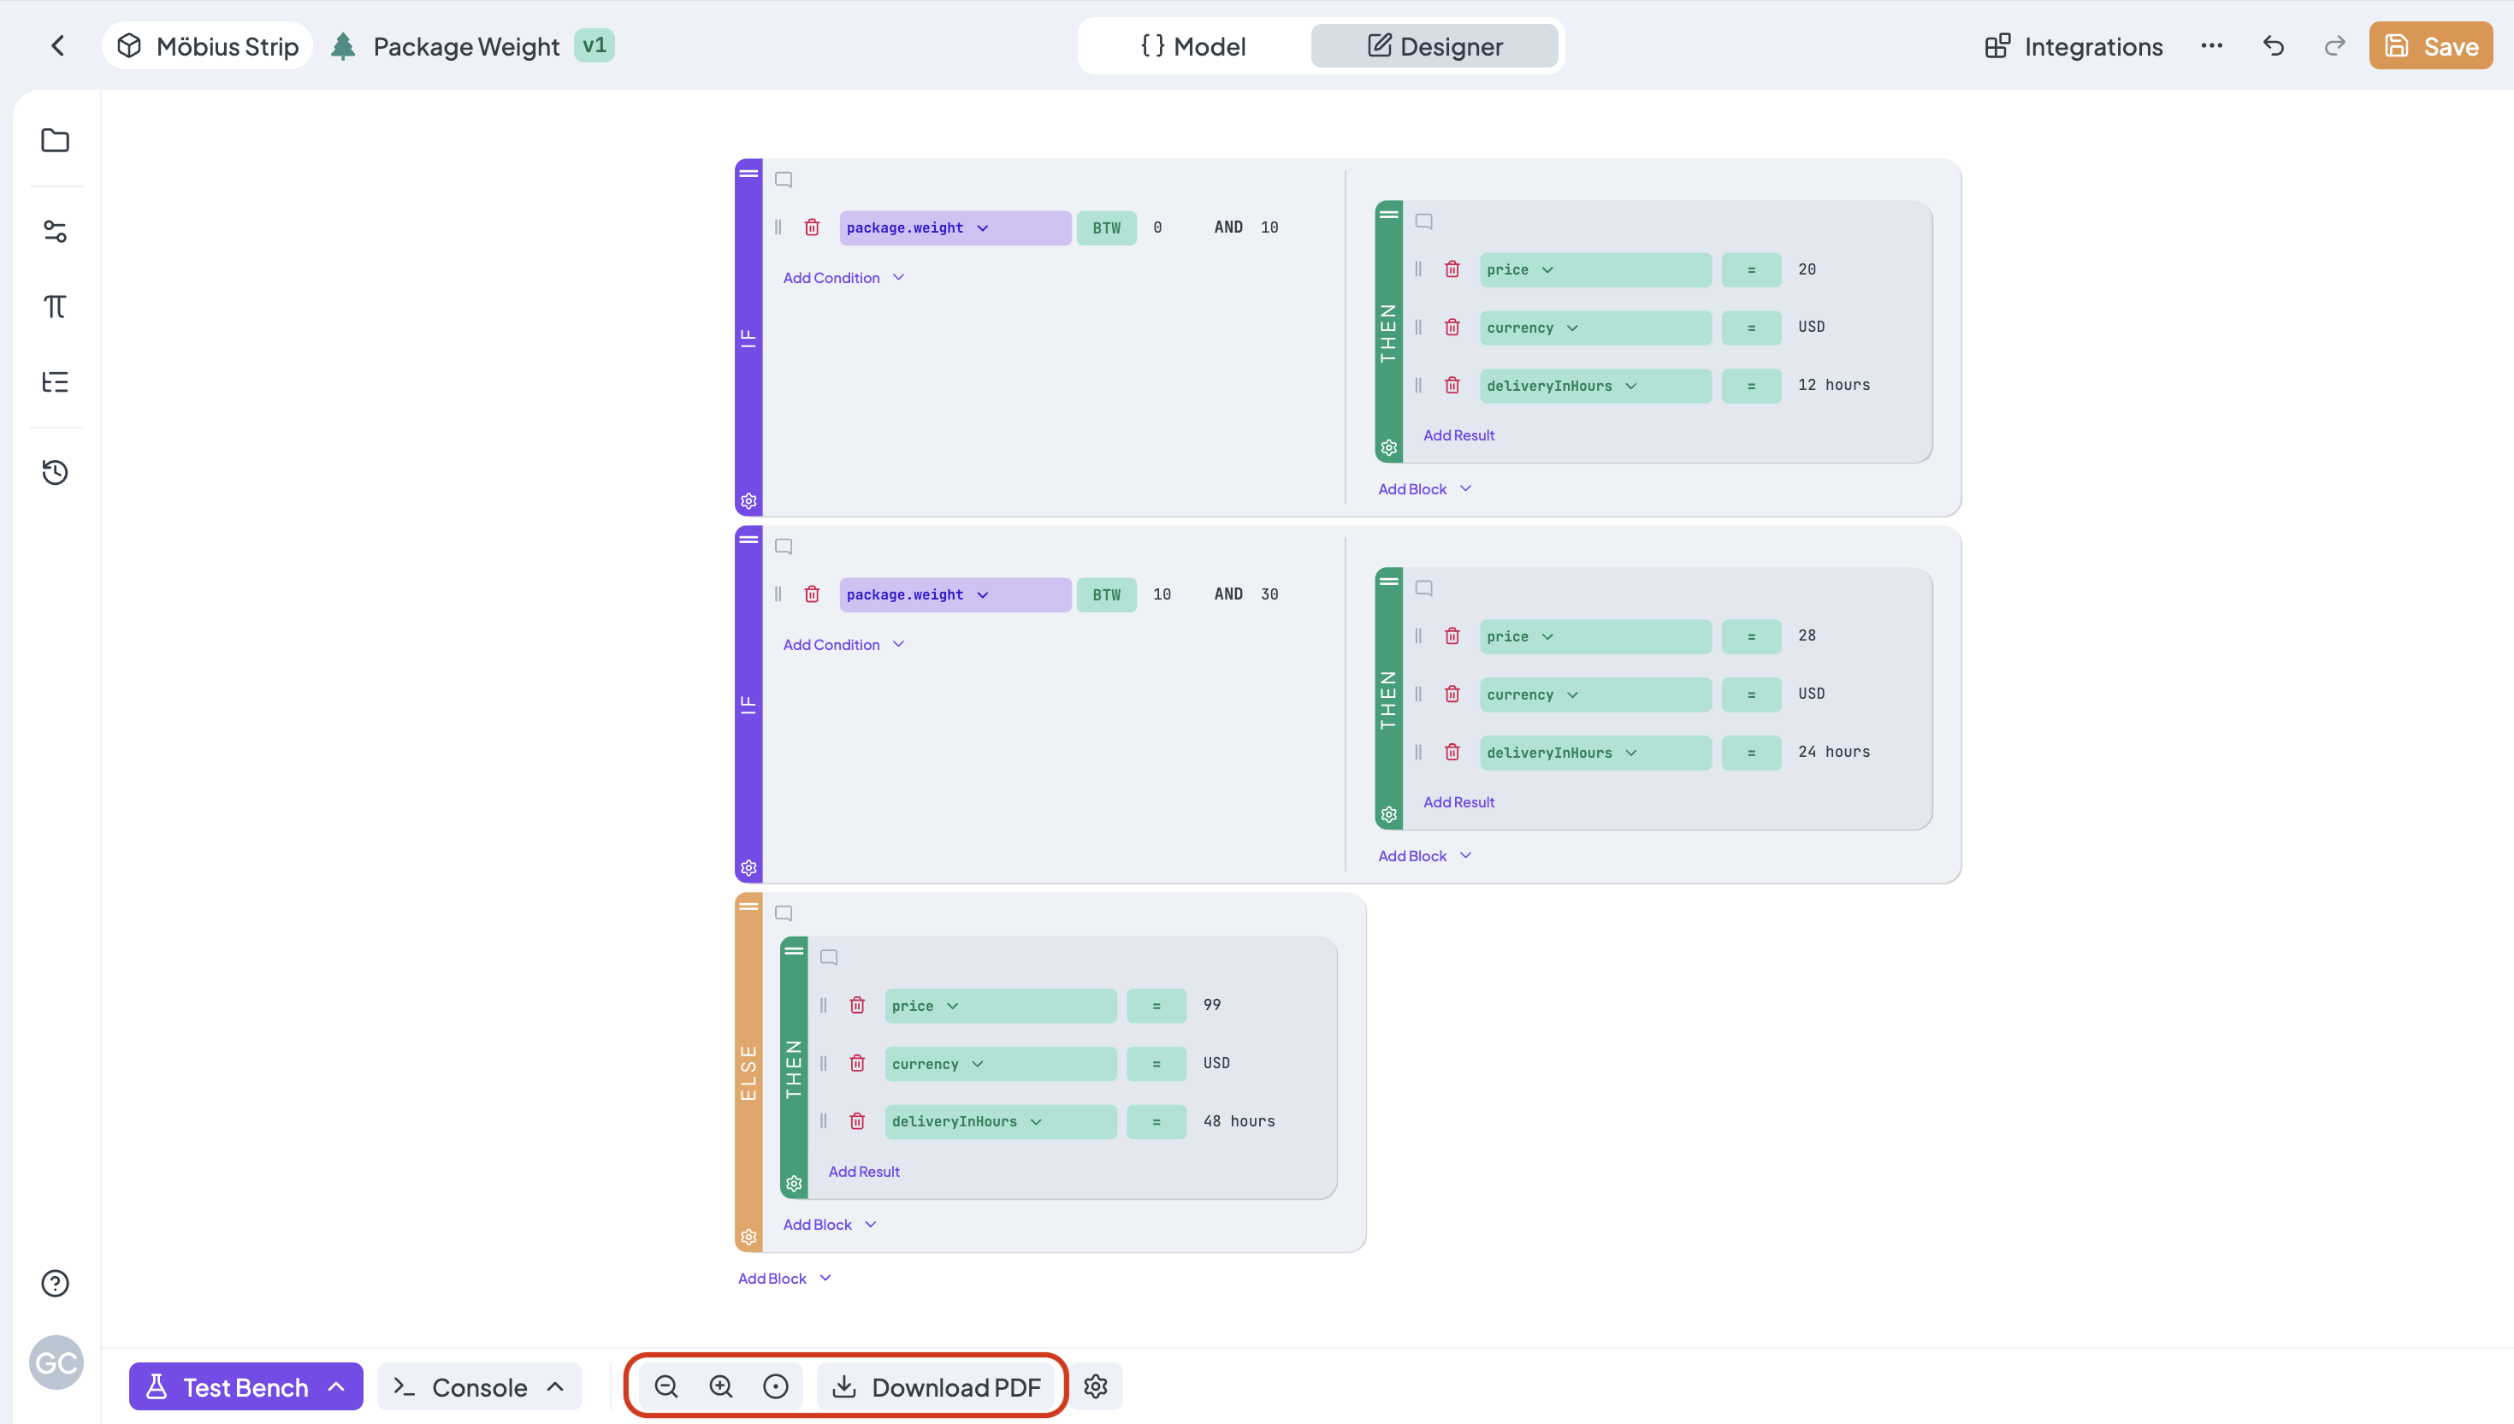
Task: Click the sliders settings icon in sidebar
Action: click(x=55, y=231)
